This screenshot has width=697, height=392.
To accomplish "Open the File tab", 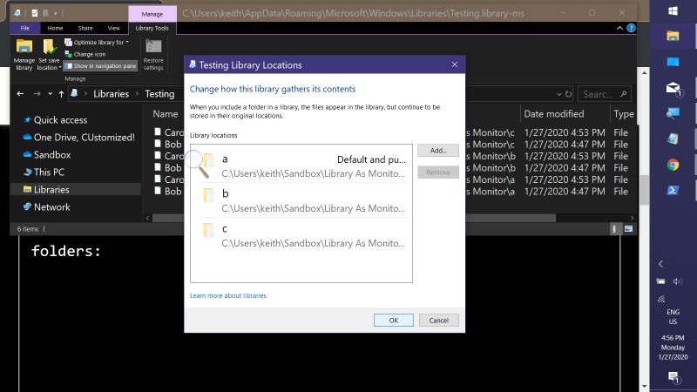I will tap(25, 28).
